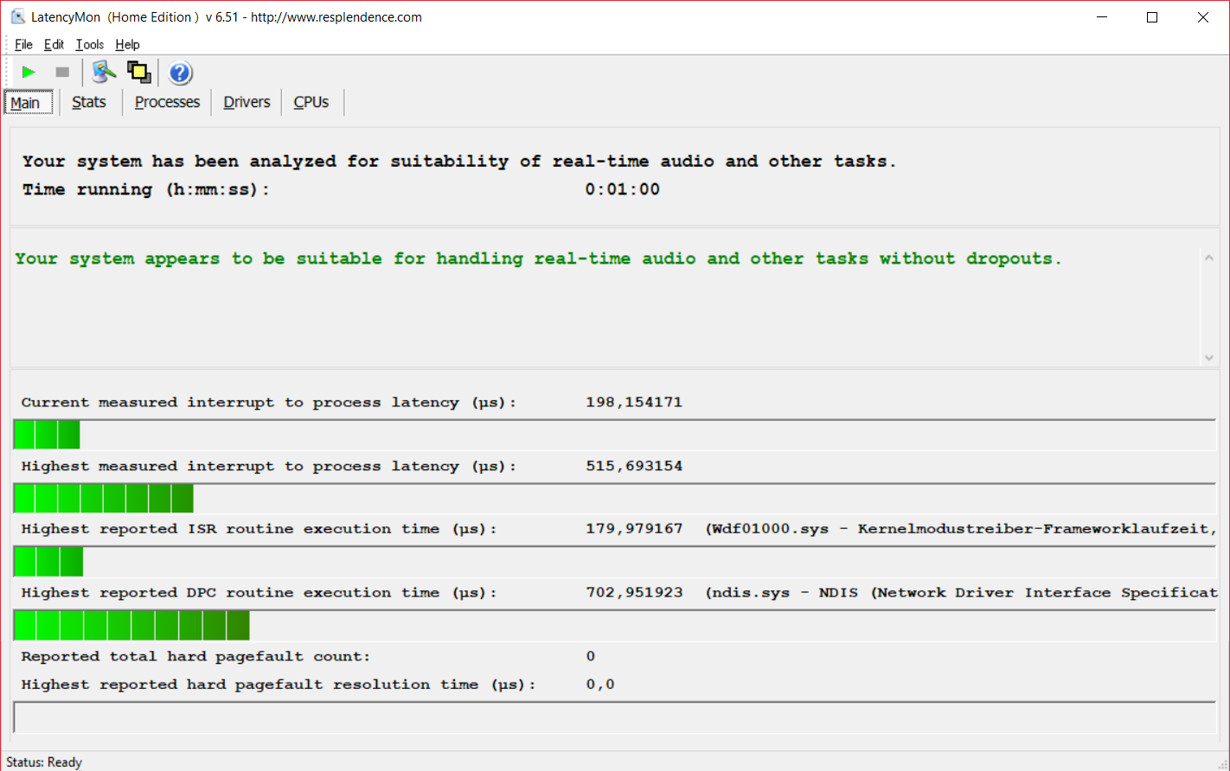Switch to the Processes tab

167,102
